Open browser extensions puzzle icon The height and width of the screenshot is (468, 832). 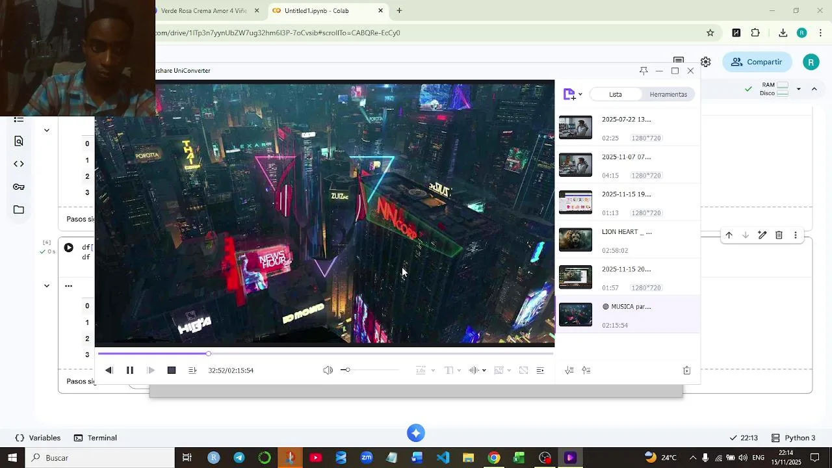(x=755, y=33)
